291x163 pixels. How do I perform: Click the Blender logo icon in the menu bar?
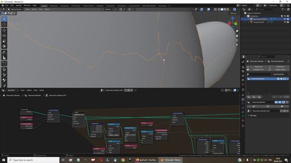coord(3,5)
